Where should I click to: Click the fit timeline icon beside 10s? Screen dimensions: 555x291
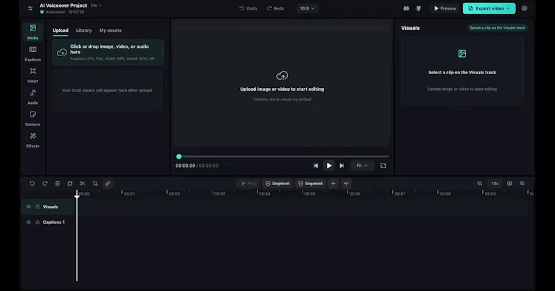(509, 183)
